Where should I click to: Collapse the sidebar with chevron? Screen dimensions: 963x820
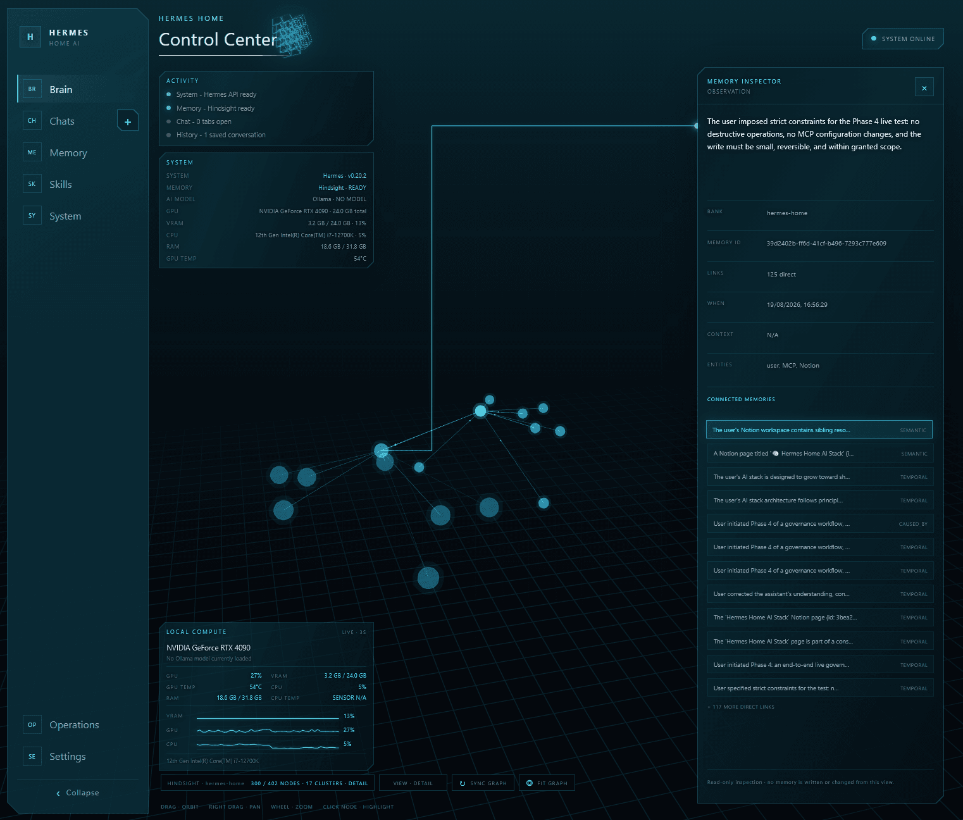pyautogui.click(x=58, y=793)
